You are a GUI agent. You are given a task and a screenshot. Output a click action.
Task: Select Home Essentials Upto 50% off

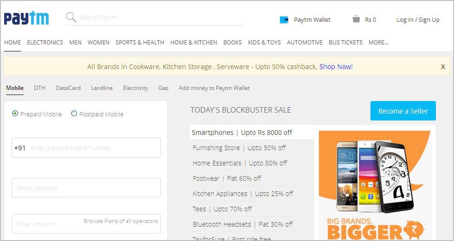click(251, 163)
